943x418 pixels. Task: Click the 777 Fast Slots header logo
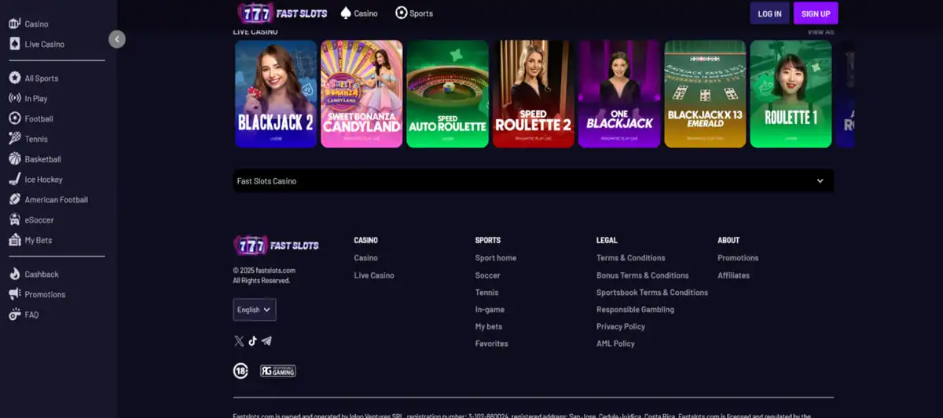[x=283, y=13]
